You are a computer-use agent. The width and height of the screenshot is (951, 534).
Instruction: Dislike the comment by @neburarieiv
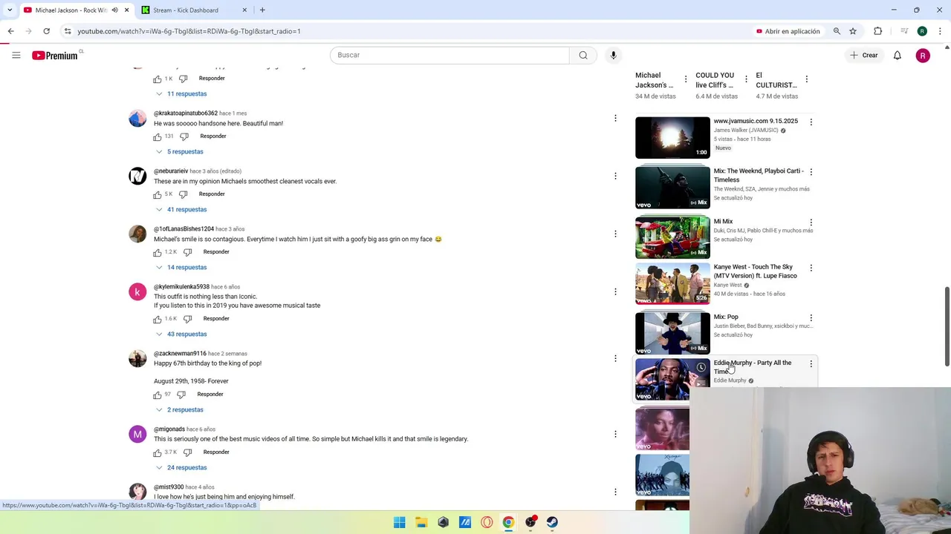coord(183,194)
